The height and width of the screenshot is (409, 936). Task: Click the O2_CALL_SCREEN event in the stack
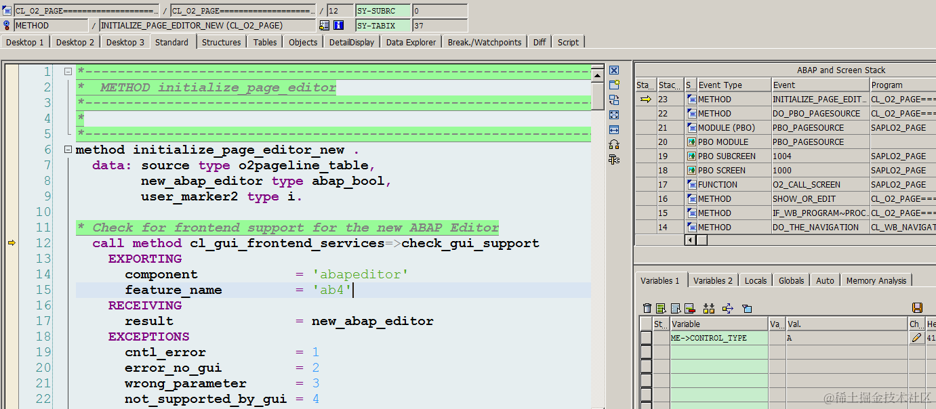[x=821, y=184]
